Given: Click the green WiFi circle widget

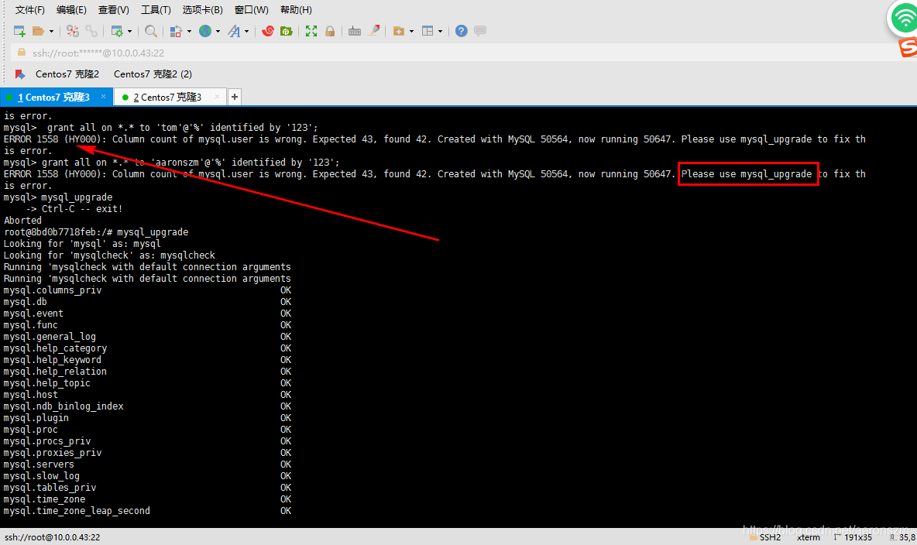Looking at the screenshot, I should point(904,19).
